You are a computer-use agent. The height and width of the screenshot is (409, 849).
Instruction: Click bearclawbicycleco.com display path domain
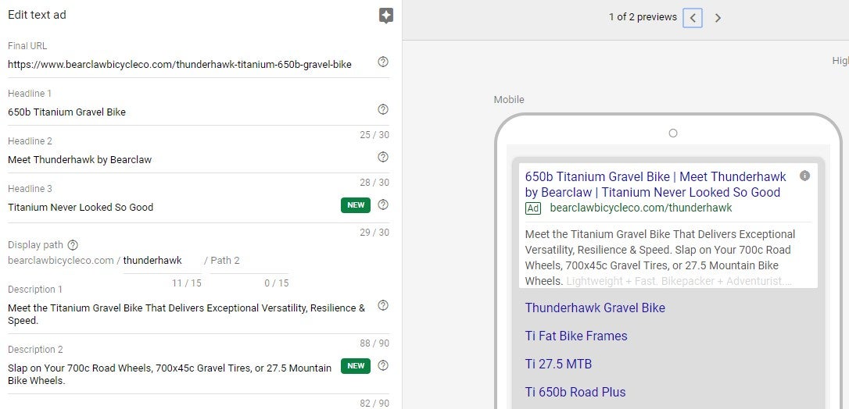(61, 261)
